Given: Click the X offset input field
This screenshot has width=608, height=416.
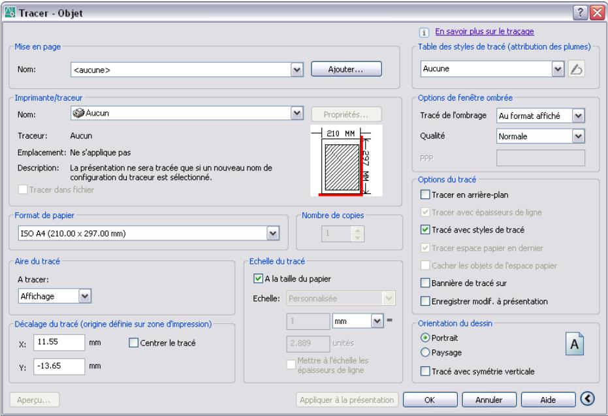Looking at the screenshot, I should (x=59, y=342).
